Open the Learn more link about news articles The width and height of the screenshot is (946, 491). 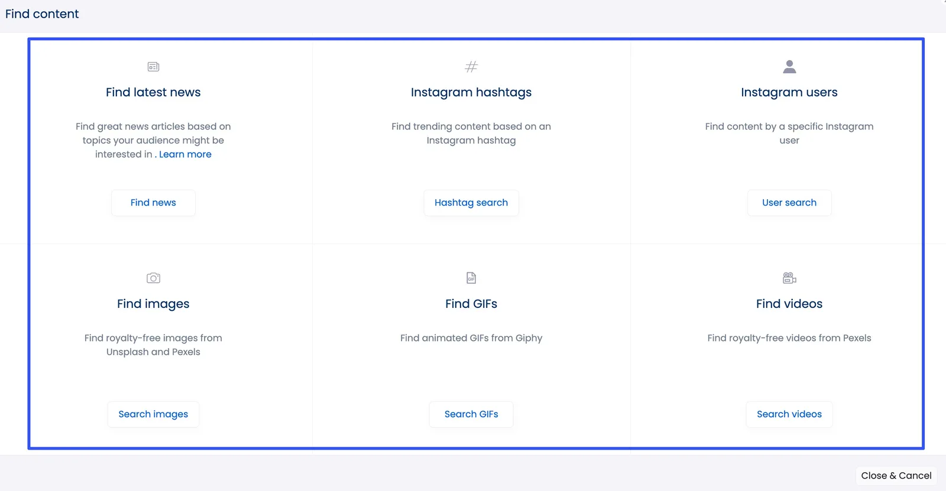pyautogui.click(x=185, y=154)
